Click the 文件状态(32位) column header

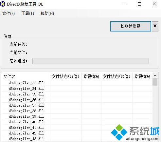(x=65, y=76)
